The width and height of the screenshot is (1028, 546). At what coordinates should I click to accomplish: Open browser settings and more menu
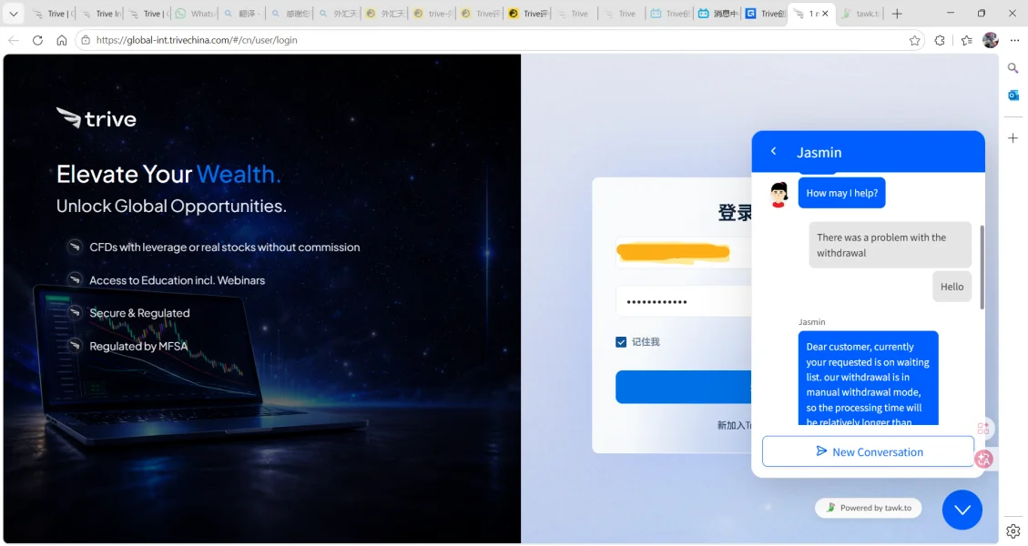[1014, 40]
